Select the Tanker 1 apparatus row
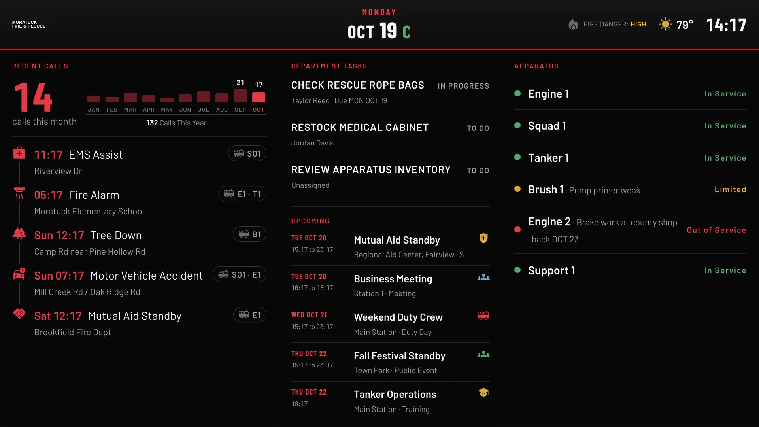 [630, 158]
